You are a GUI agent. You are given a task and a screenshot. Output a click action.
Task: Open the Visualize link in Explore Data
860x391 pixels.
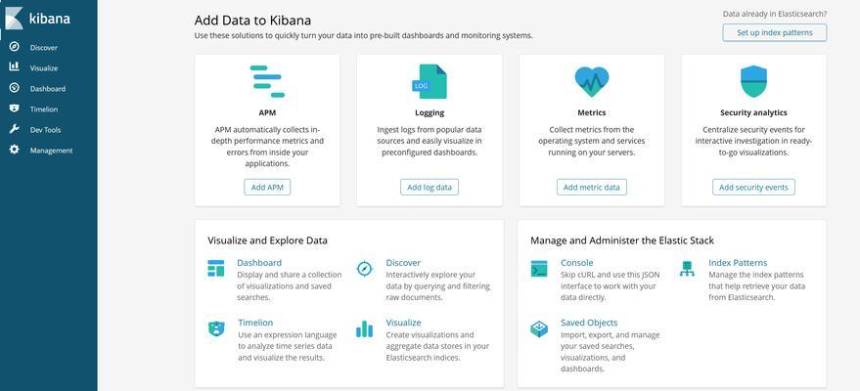pyautogui.click(x=404, y=323)
